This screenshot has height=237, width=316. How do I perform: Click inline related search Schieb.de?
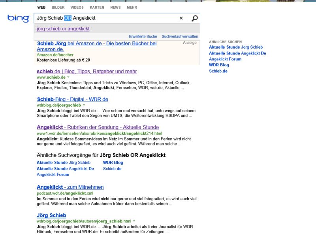click(x=112, y=169)
